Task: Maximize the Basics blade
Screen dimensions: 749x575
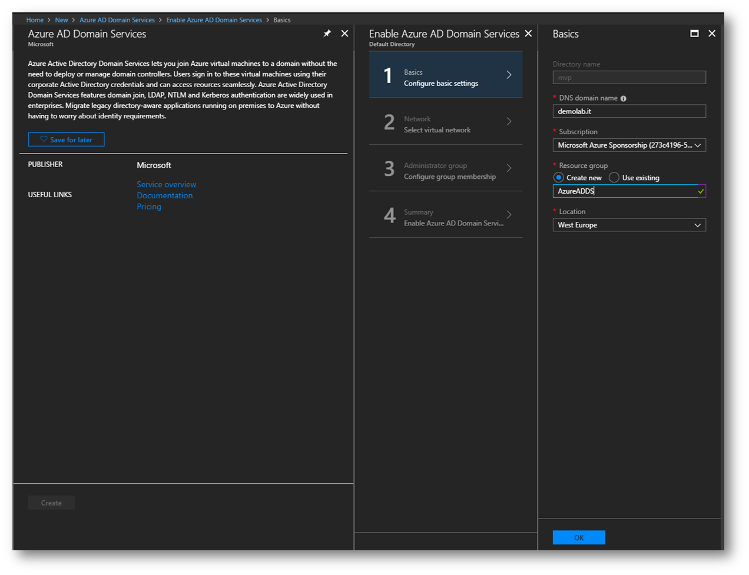Action: pos(695,34)
